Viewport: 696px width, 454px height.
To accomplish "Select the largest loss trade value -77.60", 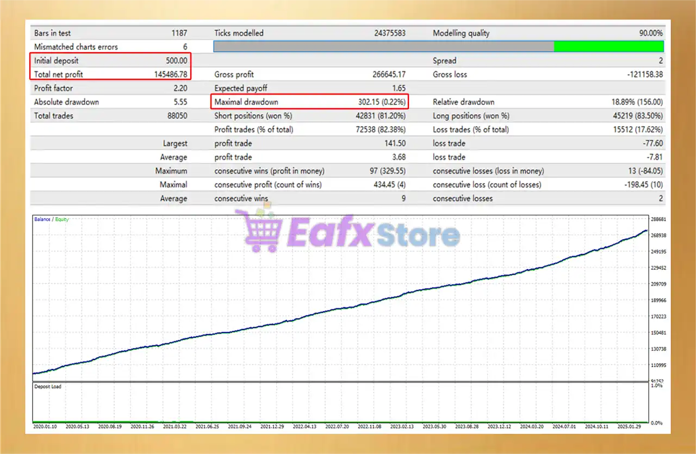I will coord(652,144).
